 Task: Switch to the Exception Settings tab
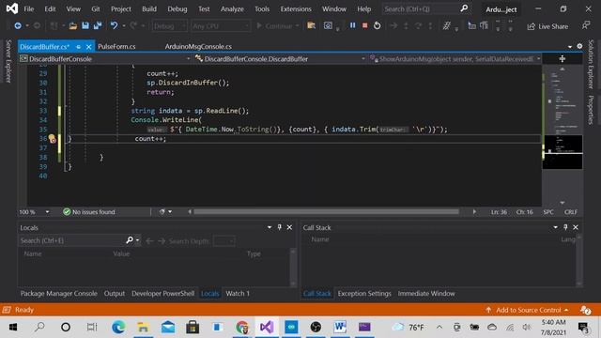pos(364,294)
